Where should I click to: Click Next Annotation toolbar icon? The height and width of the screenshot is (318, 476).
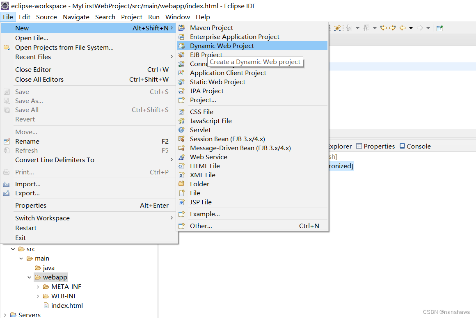coord(349,28)
